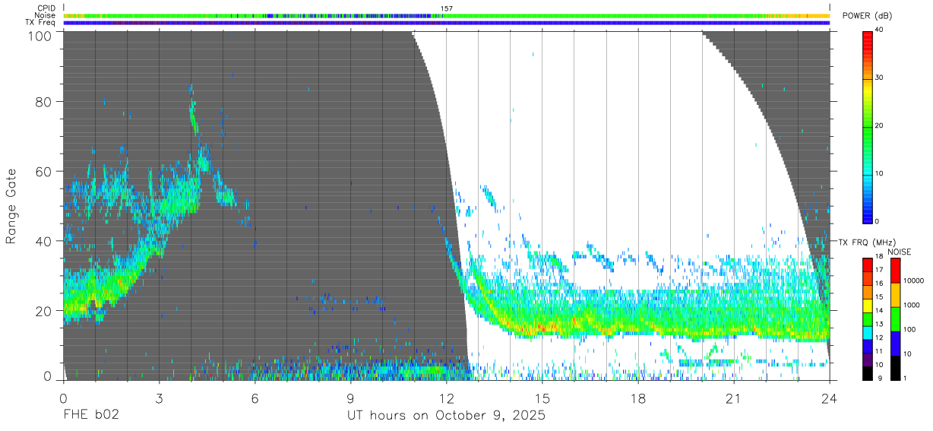The width and height of the screenshot is (933, 431).
Task: Pick the blue NOISE colorbar segment
Action: click(895, 343)
